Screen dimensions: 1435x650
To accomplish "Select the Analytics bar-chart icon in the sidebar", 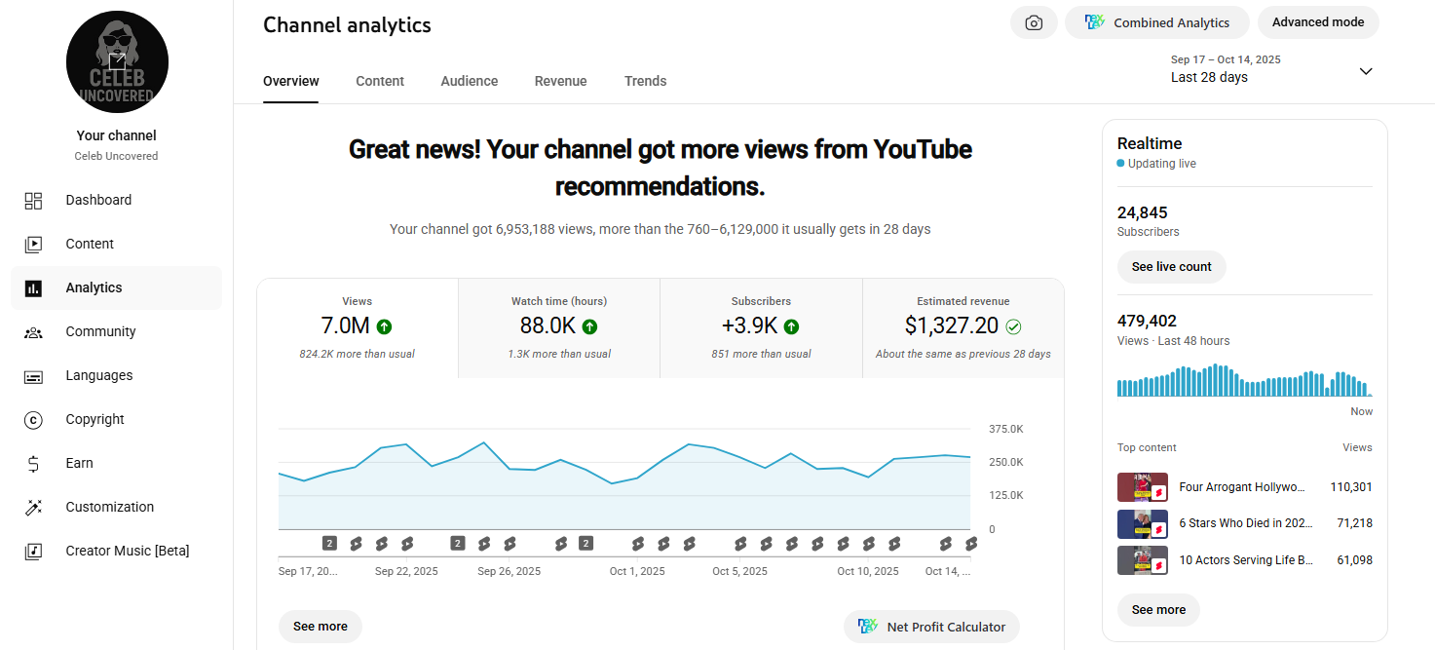I will pos(33,288).
